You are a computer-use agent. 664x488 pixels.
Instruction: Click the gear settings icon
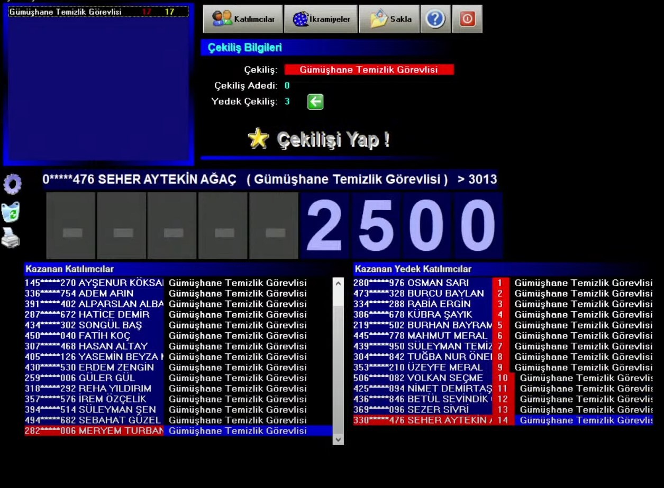(x=13, y=184)
